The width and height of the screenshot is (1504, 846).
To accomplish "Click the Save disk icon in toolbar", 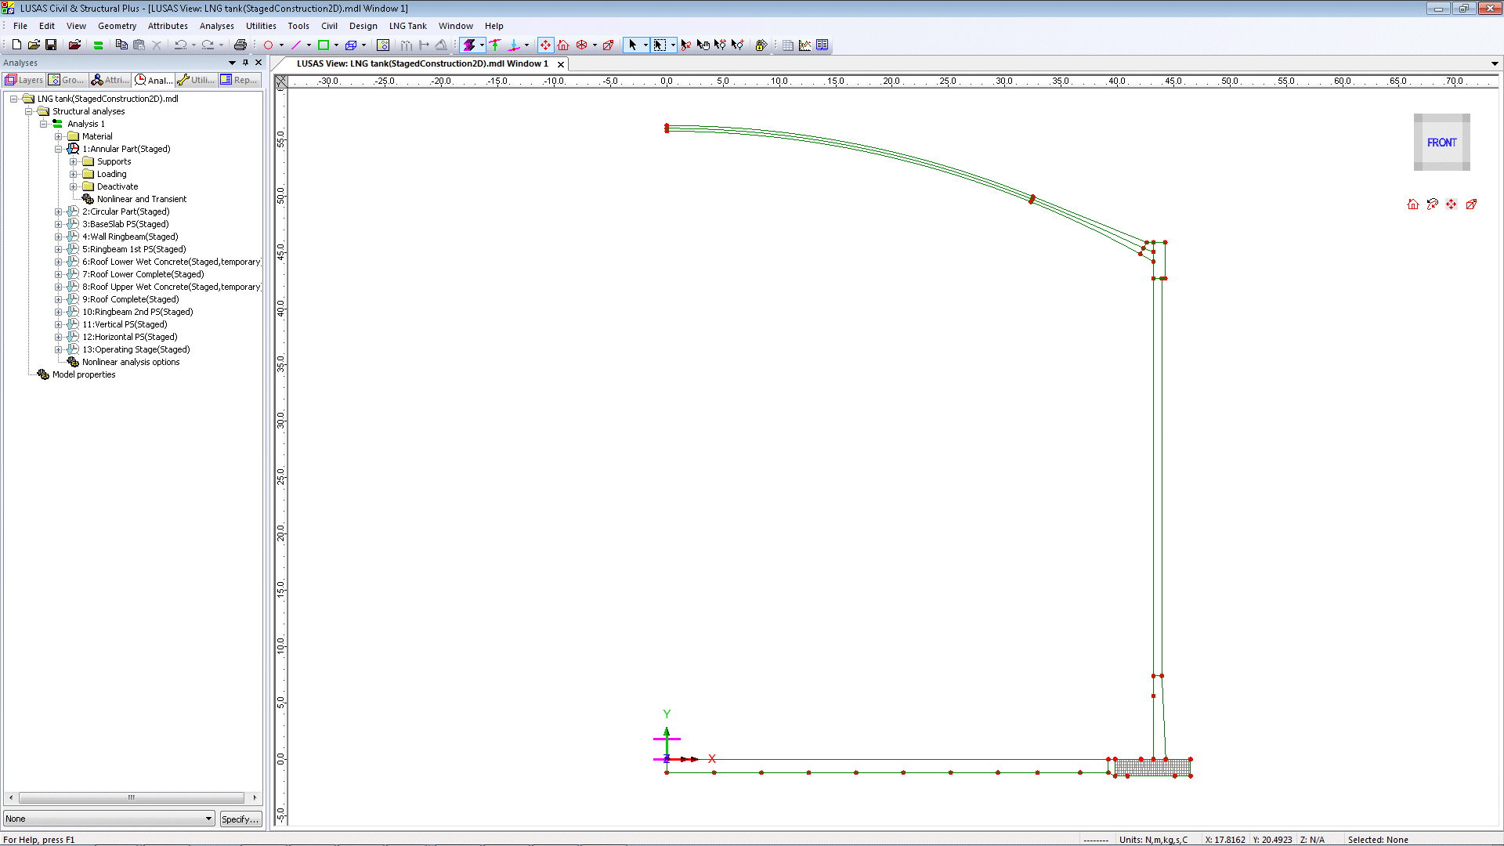I will pos(51,45).
